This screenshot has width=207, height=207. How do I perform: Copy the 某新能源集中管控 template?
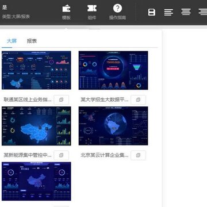click(62, 155)
